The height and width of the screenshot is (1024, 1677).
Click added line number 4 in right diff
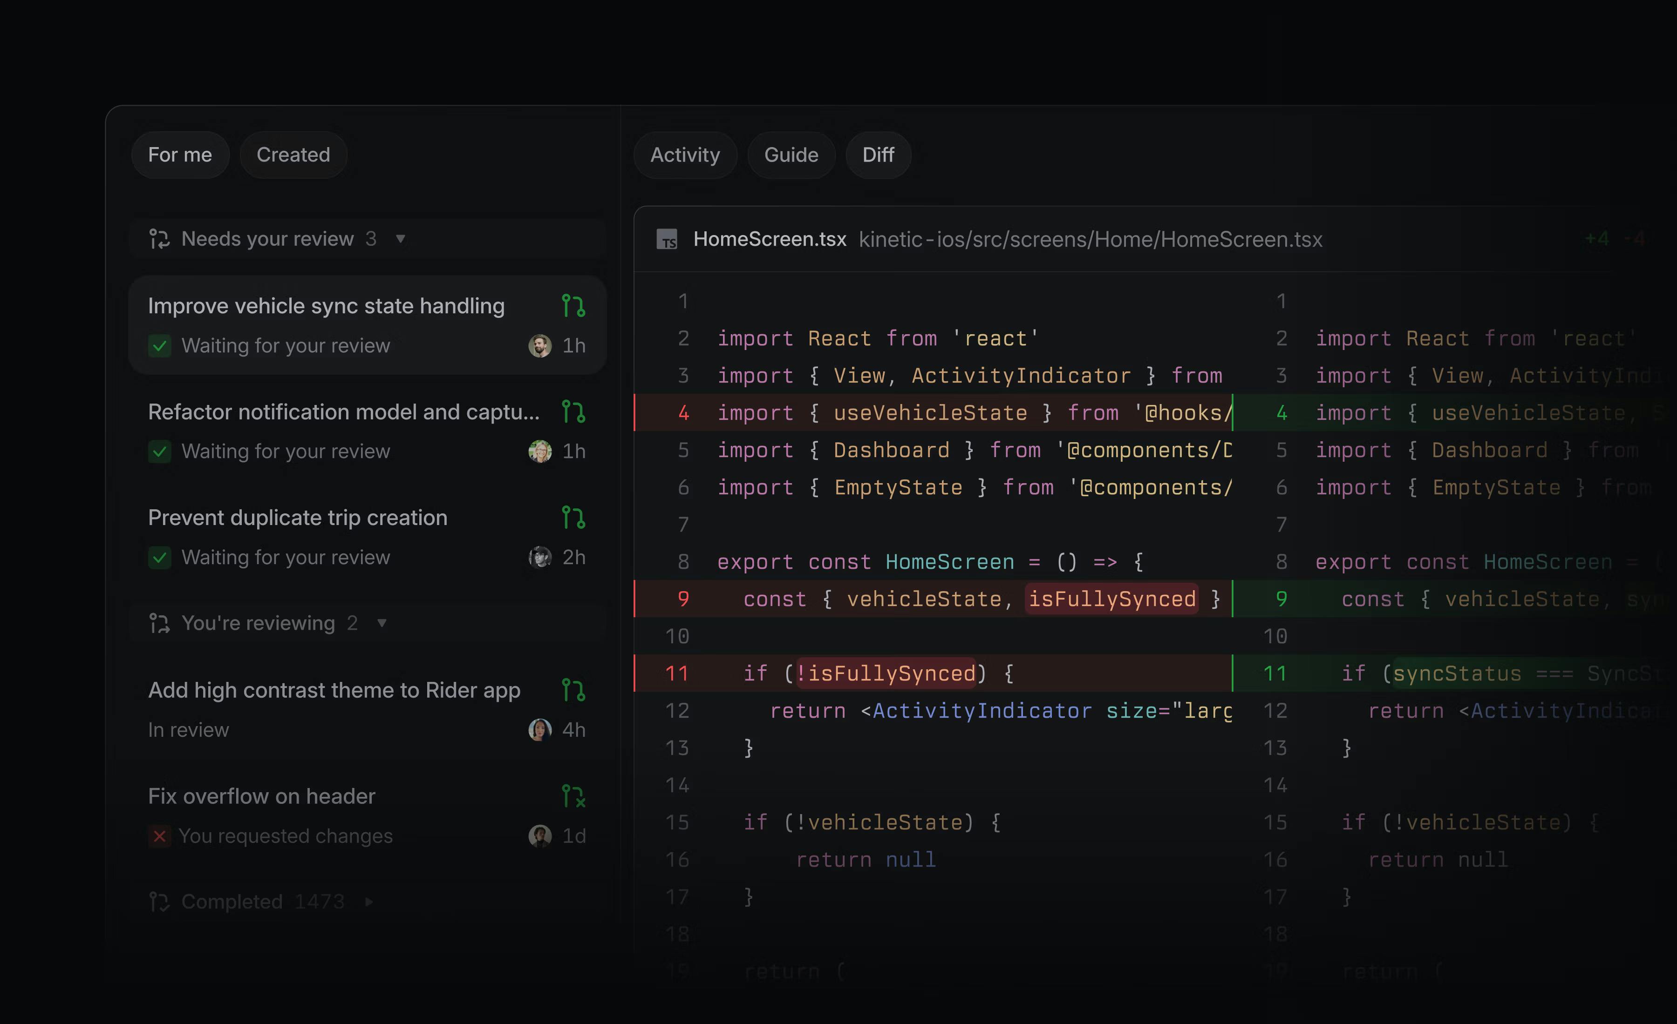pos(1282,413)
